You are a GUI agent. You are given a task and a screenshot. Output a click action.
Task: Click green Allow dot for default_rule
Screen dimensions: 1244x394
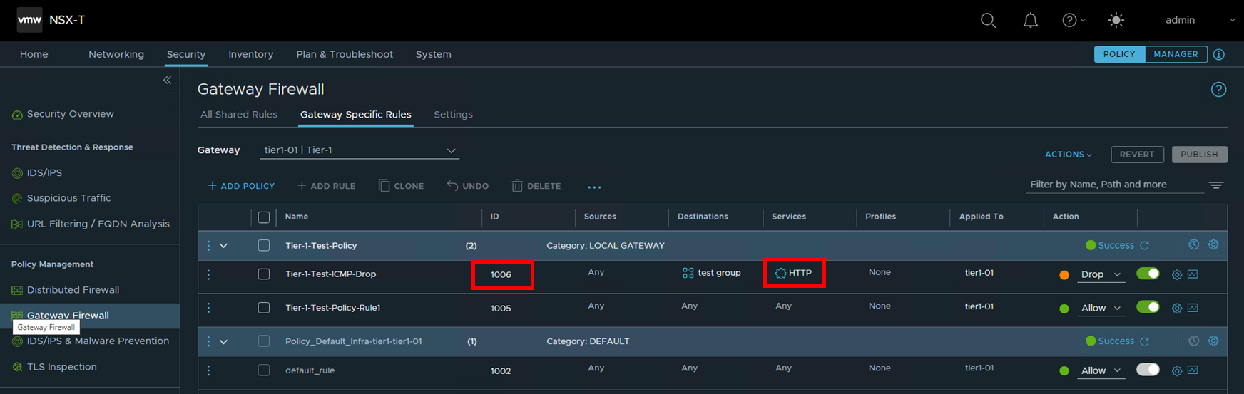[x=1064, y=370]
